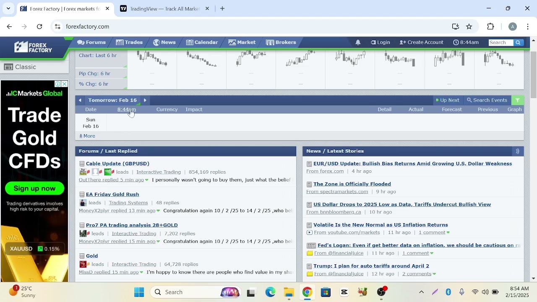Open the Calendar menu
This screenshot has width=537, height=302.
[x=202, y=42]
